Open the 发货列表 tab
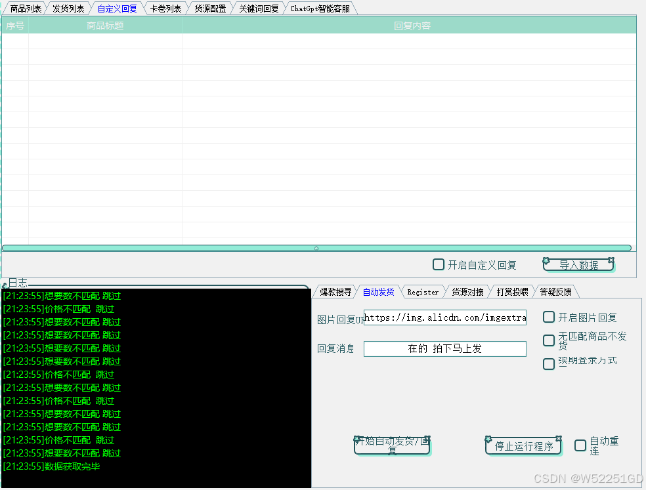646x490 pixels. coord(68,9)
